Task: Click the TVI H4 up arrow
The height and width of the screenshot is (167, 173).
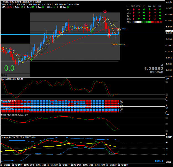Action: point(149,9)
